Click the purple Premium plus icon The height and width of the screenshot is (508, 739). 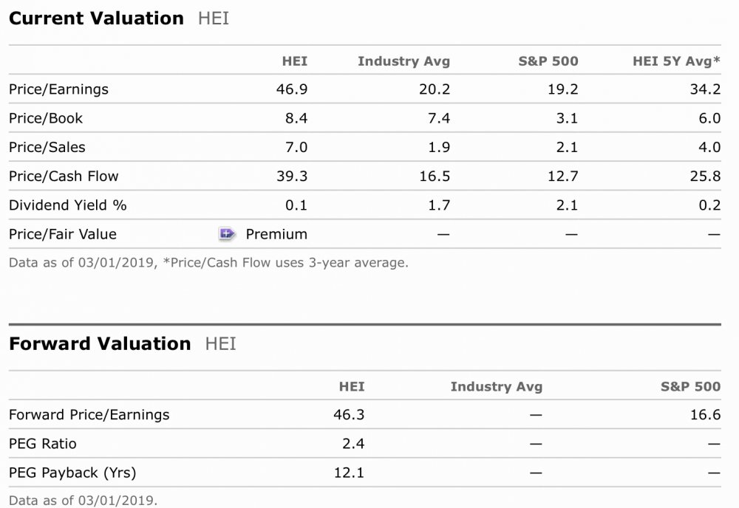tap(227, 234)
